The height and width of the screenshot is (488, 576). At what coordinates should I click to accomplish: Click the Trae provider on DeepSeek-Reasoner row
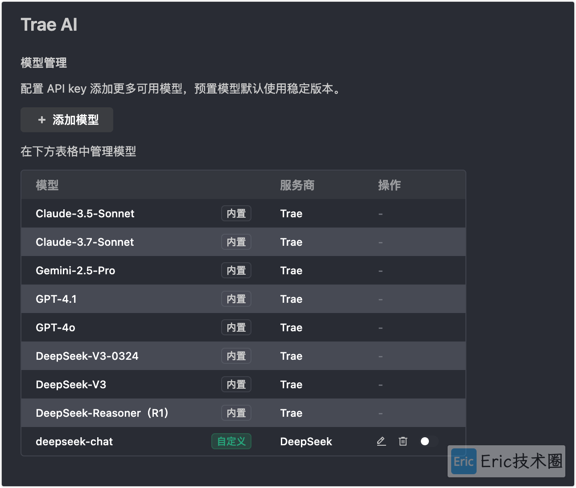[291, 413]
